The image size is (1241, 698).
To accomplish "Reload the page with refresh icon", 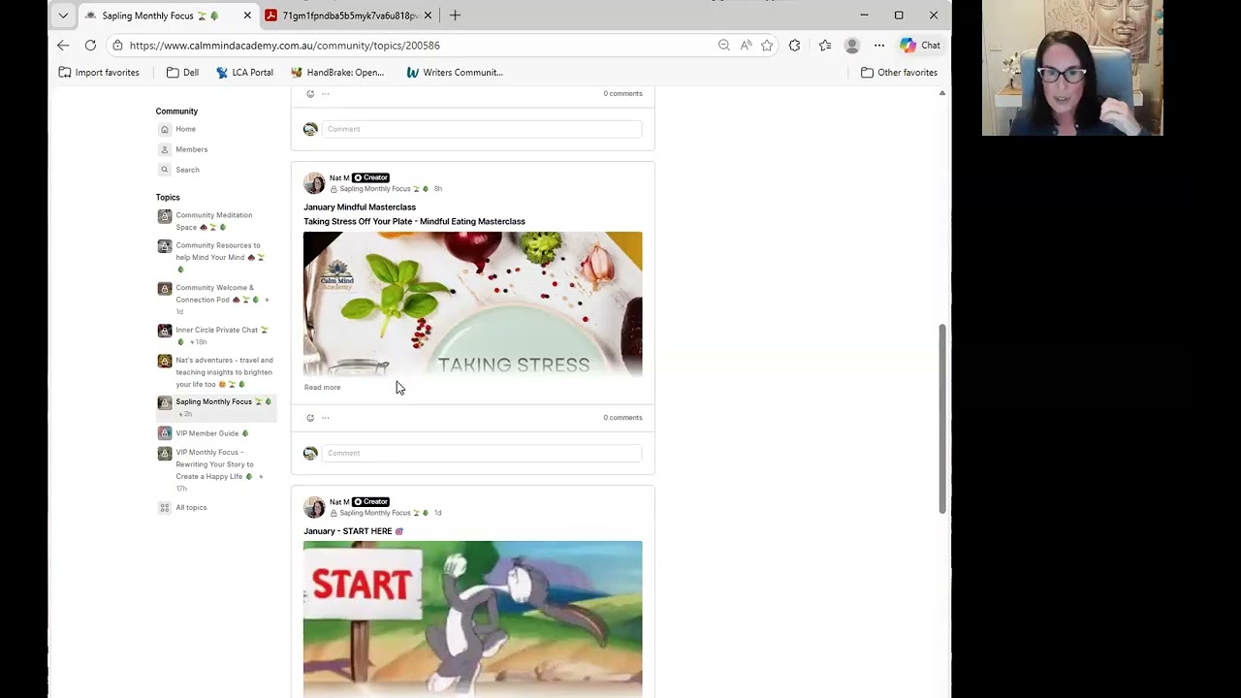I will pos(90,46).
